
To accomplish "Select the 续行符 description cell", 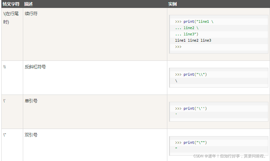I will (x=95, y=34).
